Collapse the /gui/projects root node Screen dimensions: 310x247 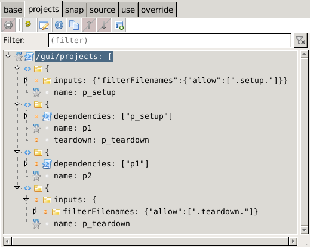click(x=8, y=57)
